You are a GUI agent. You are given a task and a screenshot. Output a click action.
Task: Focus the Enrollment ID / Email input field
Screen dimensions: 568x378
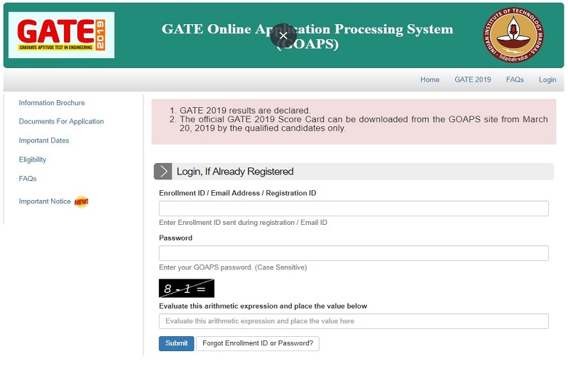[354, 209]
